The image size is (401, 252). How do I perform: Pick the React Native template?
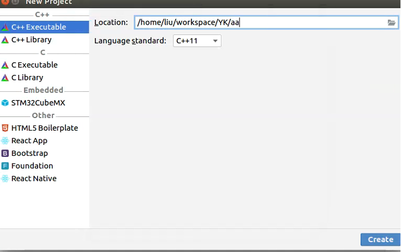coord(45,178)
